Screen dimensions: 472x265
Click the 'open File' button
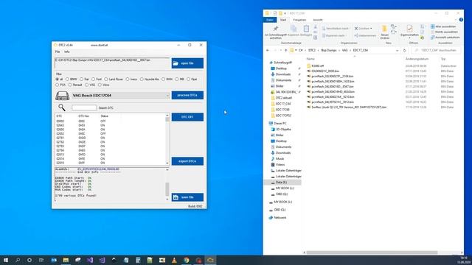point(187,63)
